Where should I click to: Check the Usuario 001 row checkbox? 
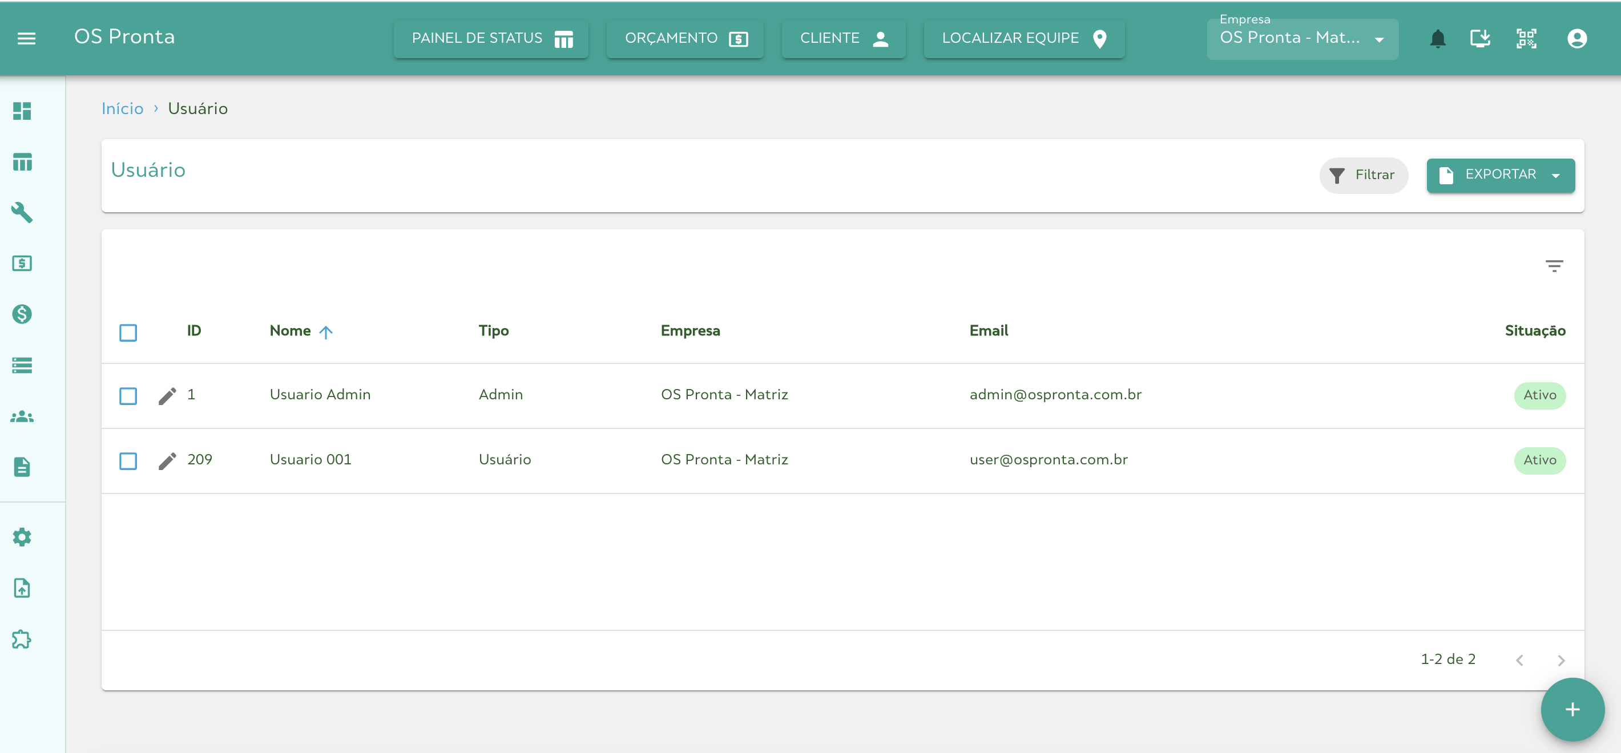[x=128, y=460]
